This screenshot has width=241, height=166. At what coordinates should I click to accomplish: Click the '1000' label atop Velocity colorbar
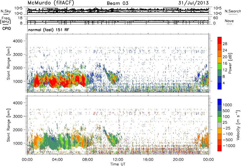(x=227, y=105)
